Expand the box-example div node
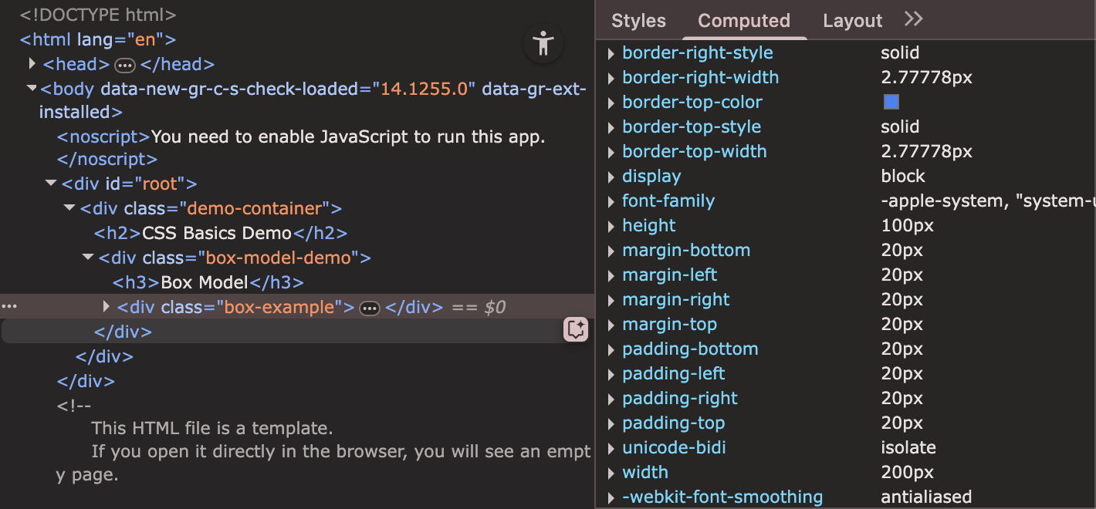1096x509 pixels. pyautogui.click(x=107, y=307)
